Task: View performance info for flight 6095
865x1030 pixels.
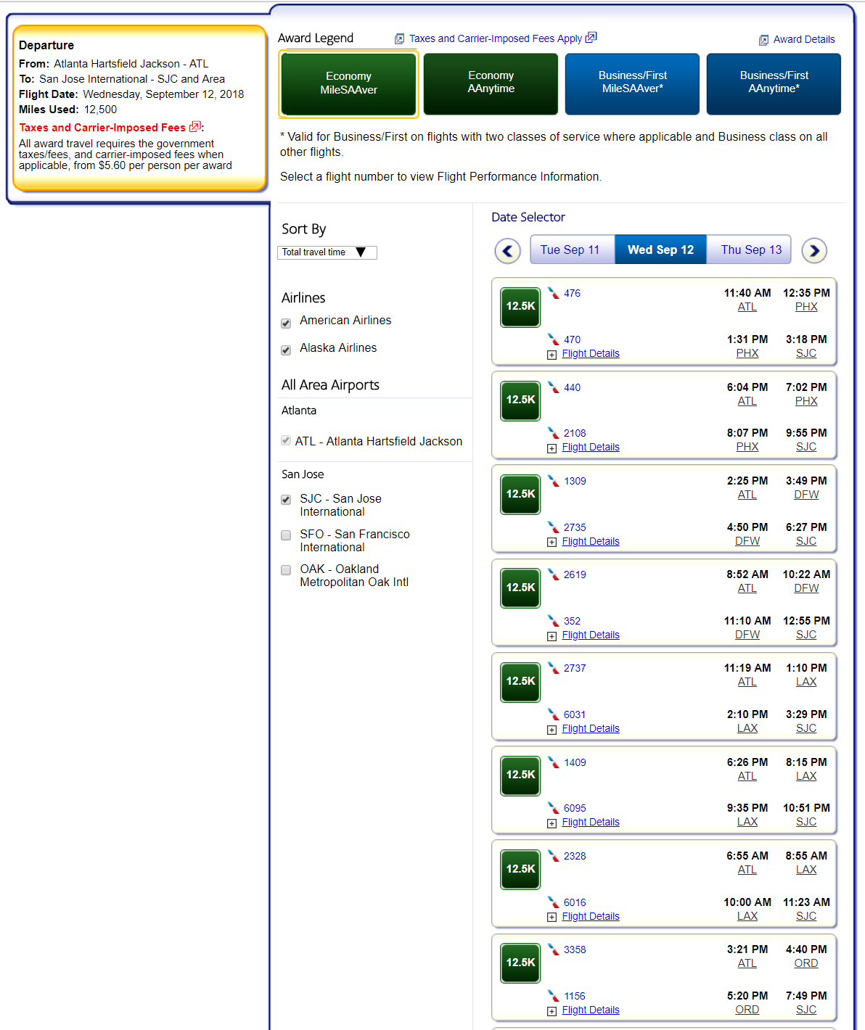Action: coord(575,808)
